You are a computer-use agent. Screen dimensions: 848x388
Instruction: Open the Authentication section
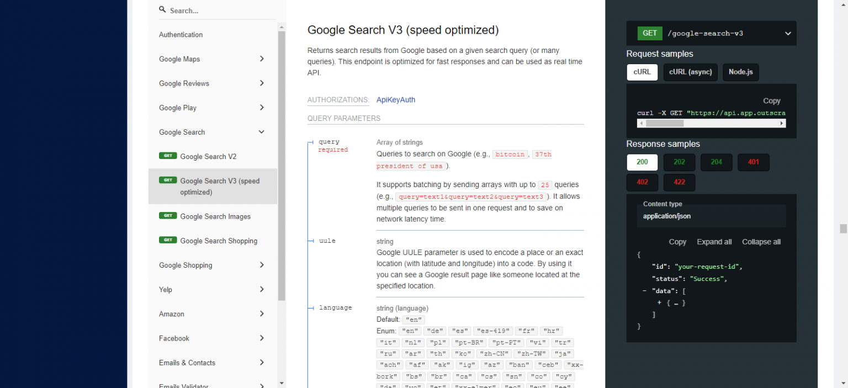(181, 34)
